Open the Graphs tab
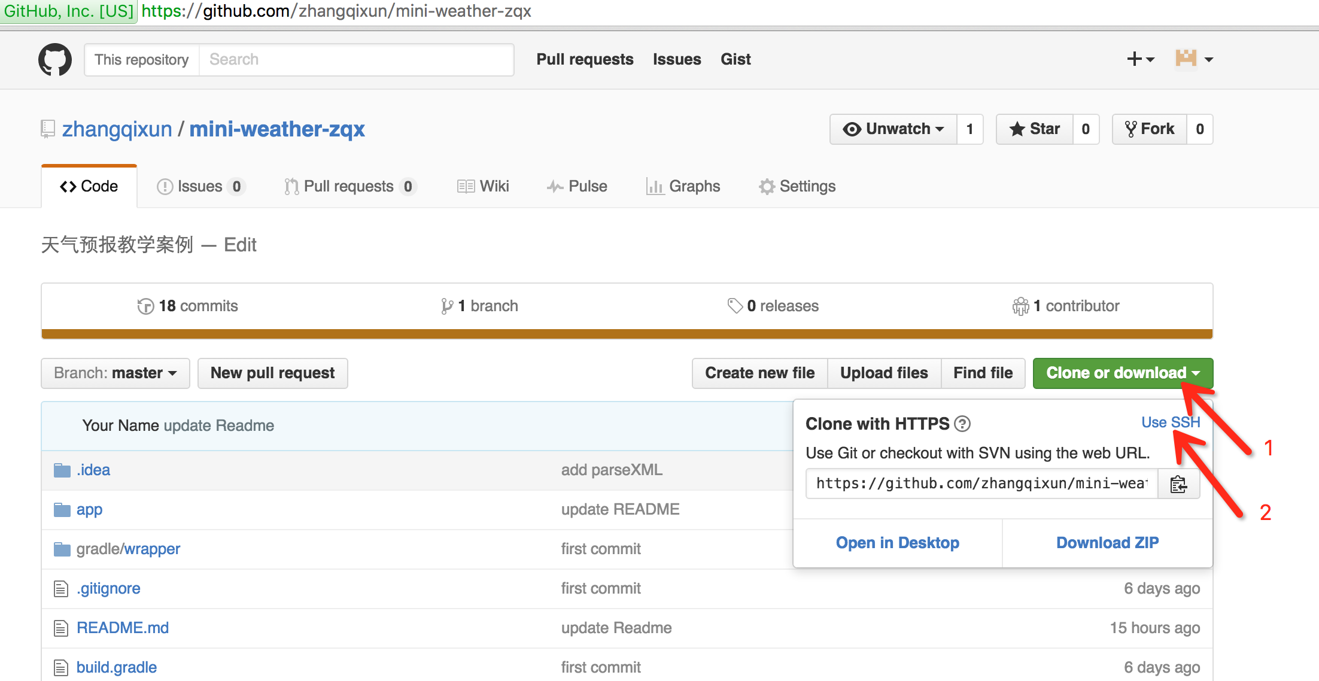Viewport: 1319px width, 681px height. coord(683,187)
